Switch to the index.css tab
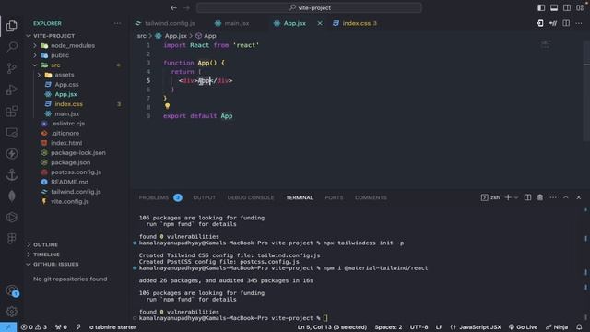The width and height of the screenshot is (590, 332). pos(357,23)
